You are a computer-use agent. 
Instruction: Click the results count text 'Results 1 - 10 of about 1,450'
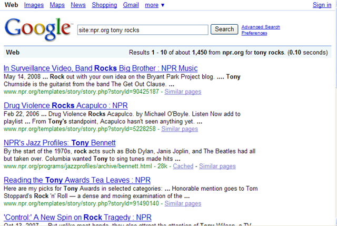click(168, 53)
